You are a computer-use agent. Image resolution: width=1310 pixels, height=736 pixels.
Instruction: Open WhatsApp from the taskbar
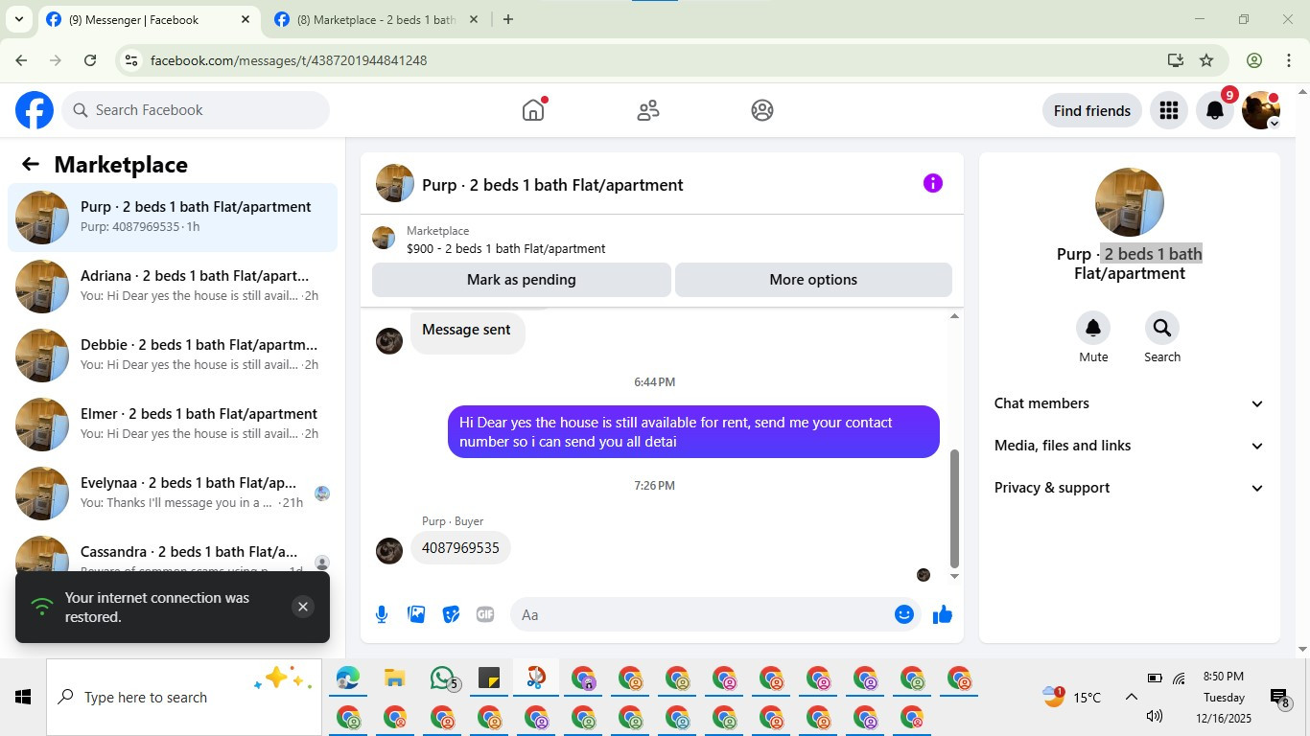tap(442, 678)
